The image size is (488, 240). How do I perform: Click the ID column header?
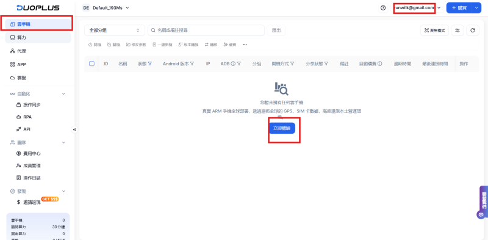[106, 64]
